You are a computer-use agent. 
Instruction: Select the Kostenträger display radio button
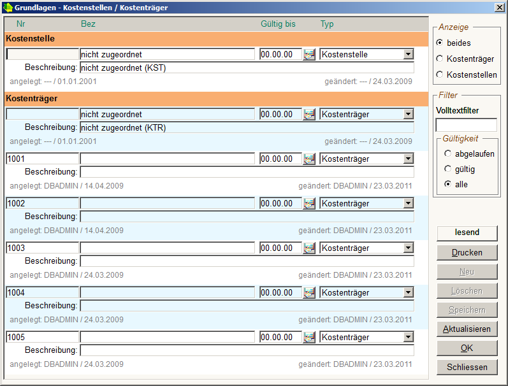point(440,59)
